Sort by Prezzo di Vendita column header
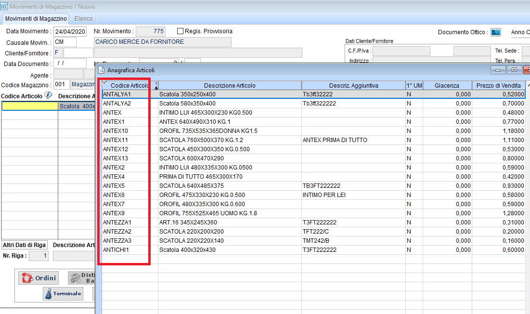This screenshot has width=530, height=314. 499,86
